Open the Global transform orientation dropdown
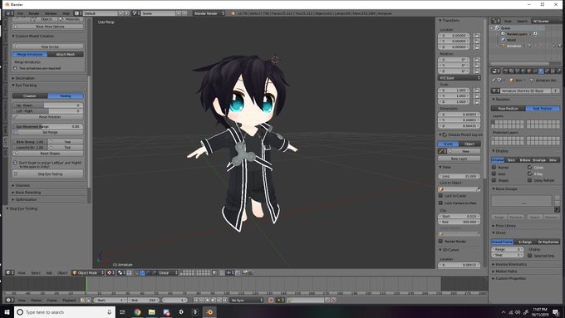The height and width of the screenshot is (318, 565). [167, 272]
